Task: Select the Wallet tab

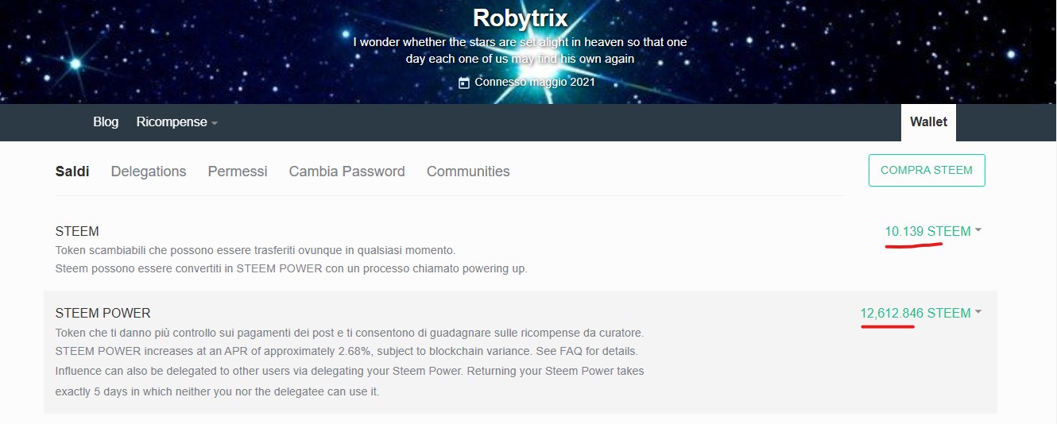Action: pos(928,122)
